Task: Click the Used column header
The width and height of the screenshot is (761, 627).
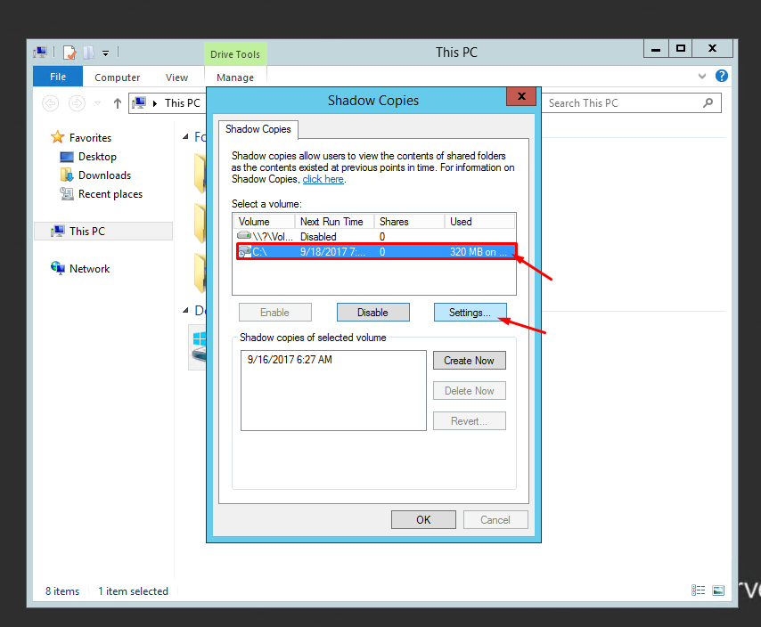Action: point(479,222)
